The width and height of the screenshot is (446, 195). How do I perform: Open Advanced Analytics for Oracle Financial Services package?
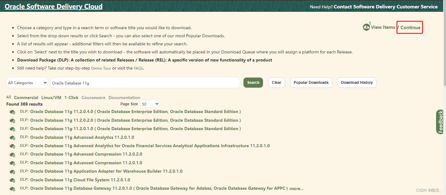(x=150, y=146)
